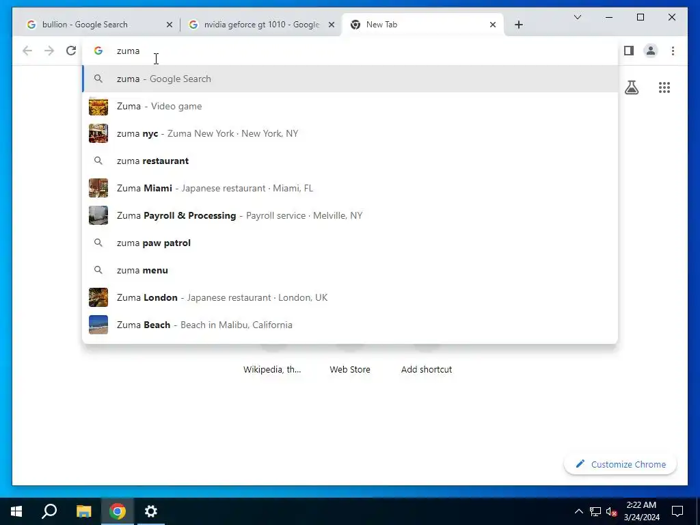The width and height of the screenshot is (700, 525).
Task: Reload the current page
Action: click(71, 51)
